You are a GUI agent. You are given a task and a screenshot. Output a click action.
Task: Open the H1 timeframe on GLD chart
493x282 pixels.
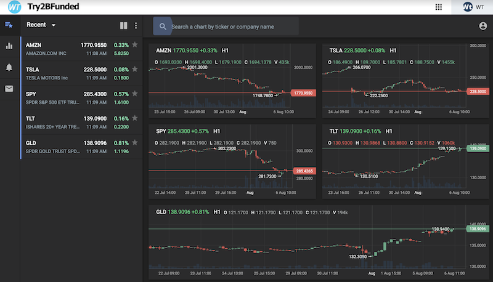click(x=217, y=212)
